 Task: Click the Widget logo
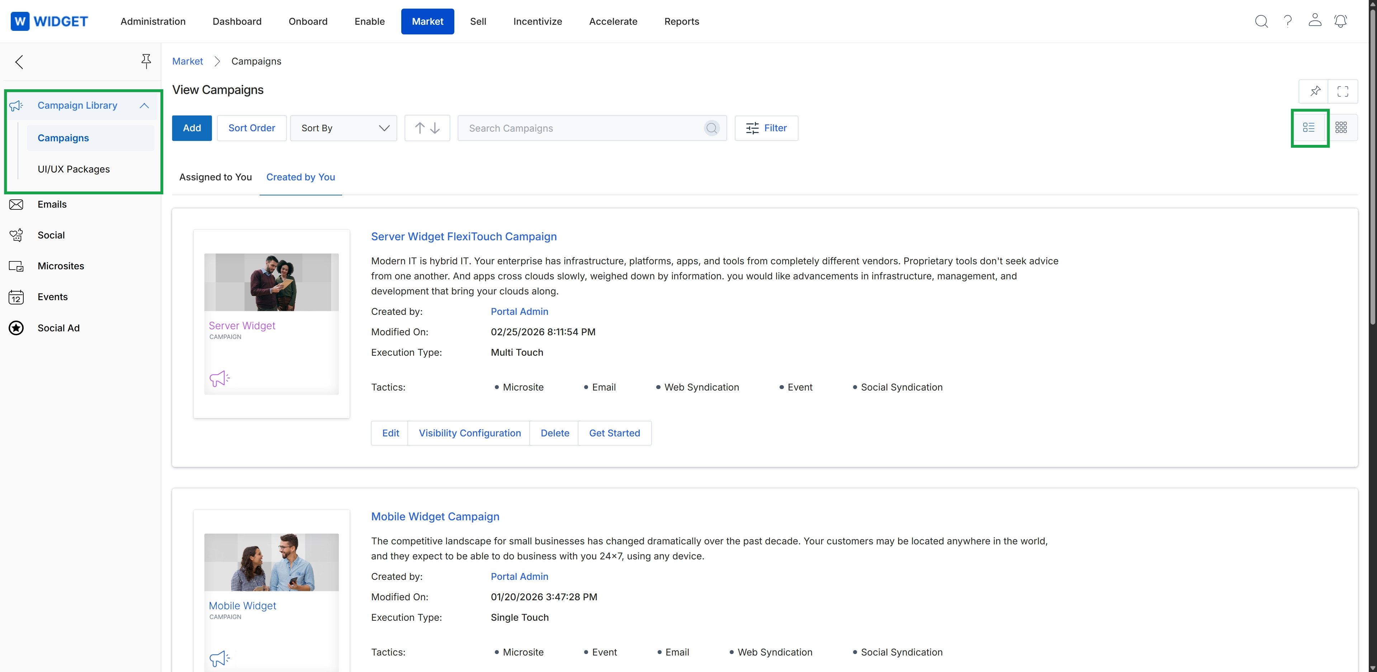pos(49,22)
